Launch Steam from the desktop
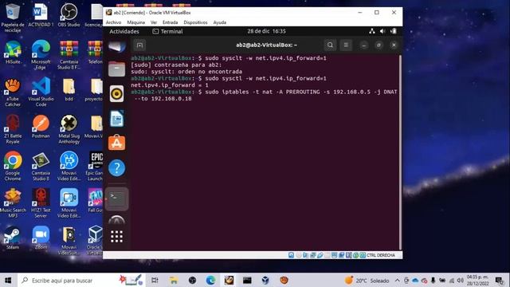Viewport: 510px width, 287px height. pos(13,238)
